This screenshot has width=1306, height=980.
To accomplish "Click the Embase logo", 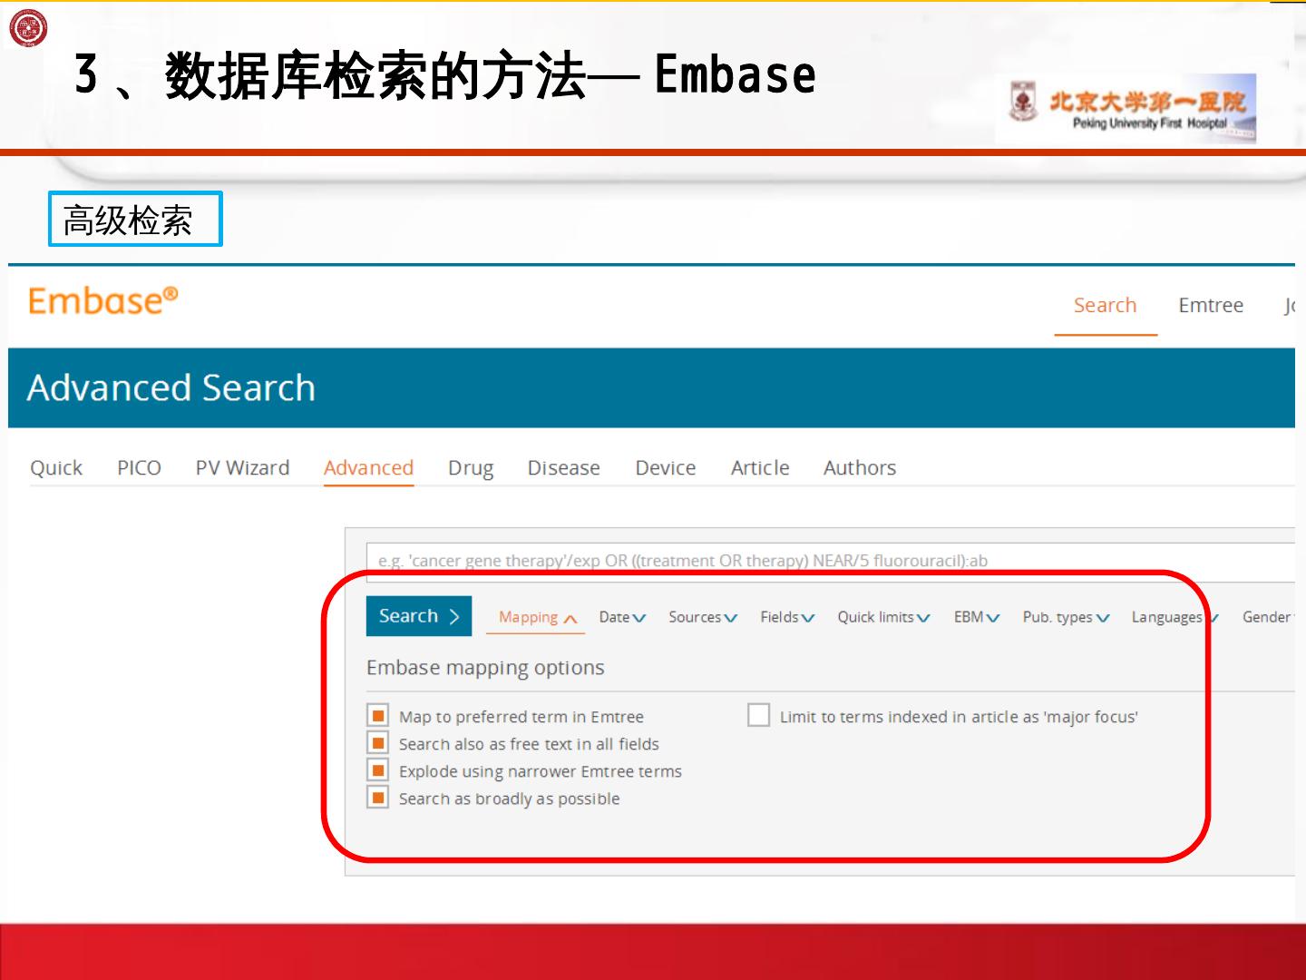I will 102,300.
